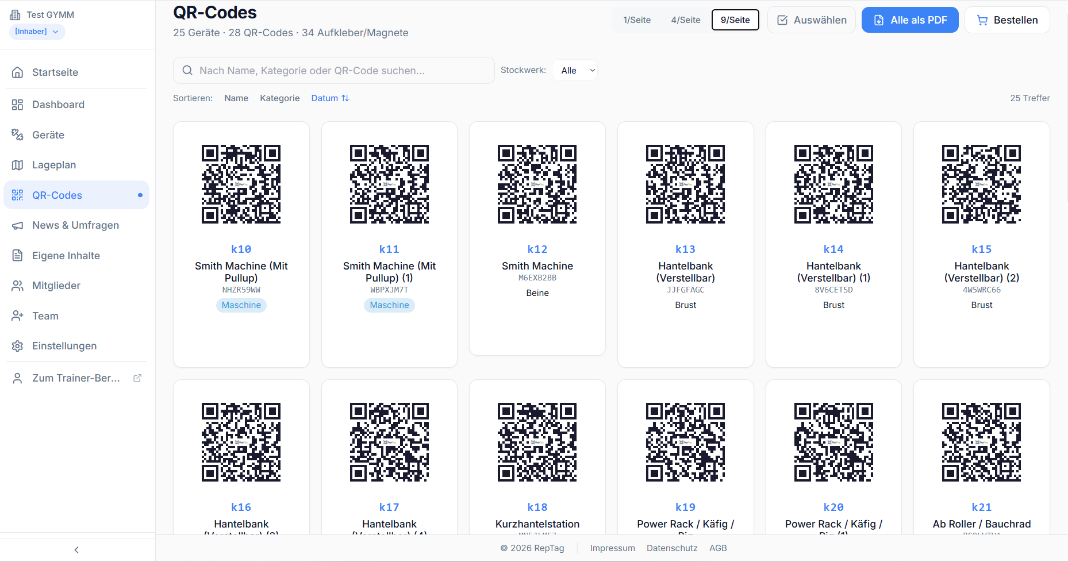Image resolution: width=1068 pixels, height=562 pixels.
Task: Click the Einstellungen gear icon
Action: coord(18,346)
